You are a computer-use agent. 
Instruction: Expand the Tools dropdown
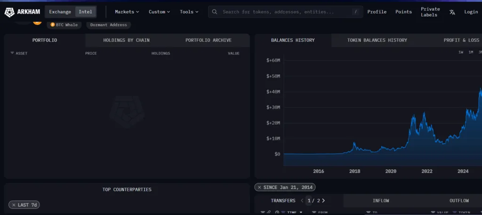pyautogui.click(x=189, y=12)
